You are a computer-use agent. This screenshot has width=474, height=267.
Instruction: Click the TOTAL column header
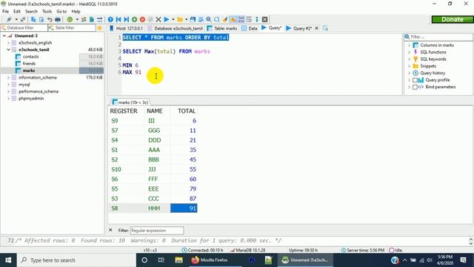[x=184, y=111]
